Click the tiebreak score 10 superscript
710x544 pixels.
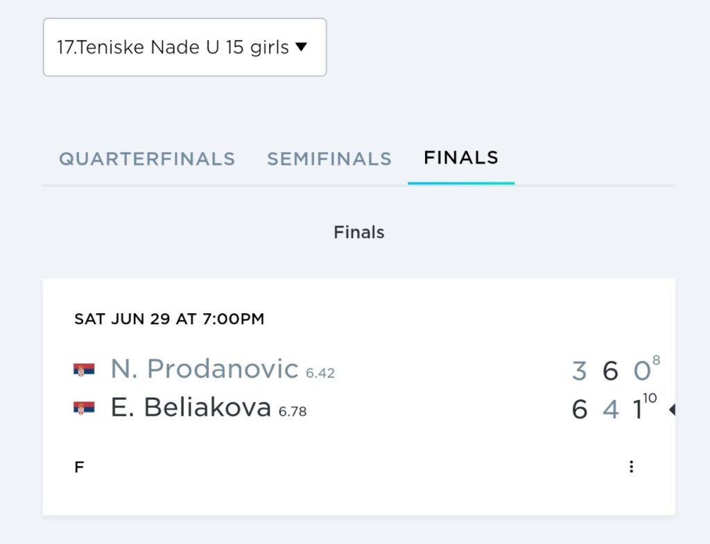pyautogui.click(x=650, y=398)
